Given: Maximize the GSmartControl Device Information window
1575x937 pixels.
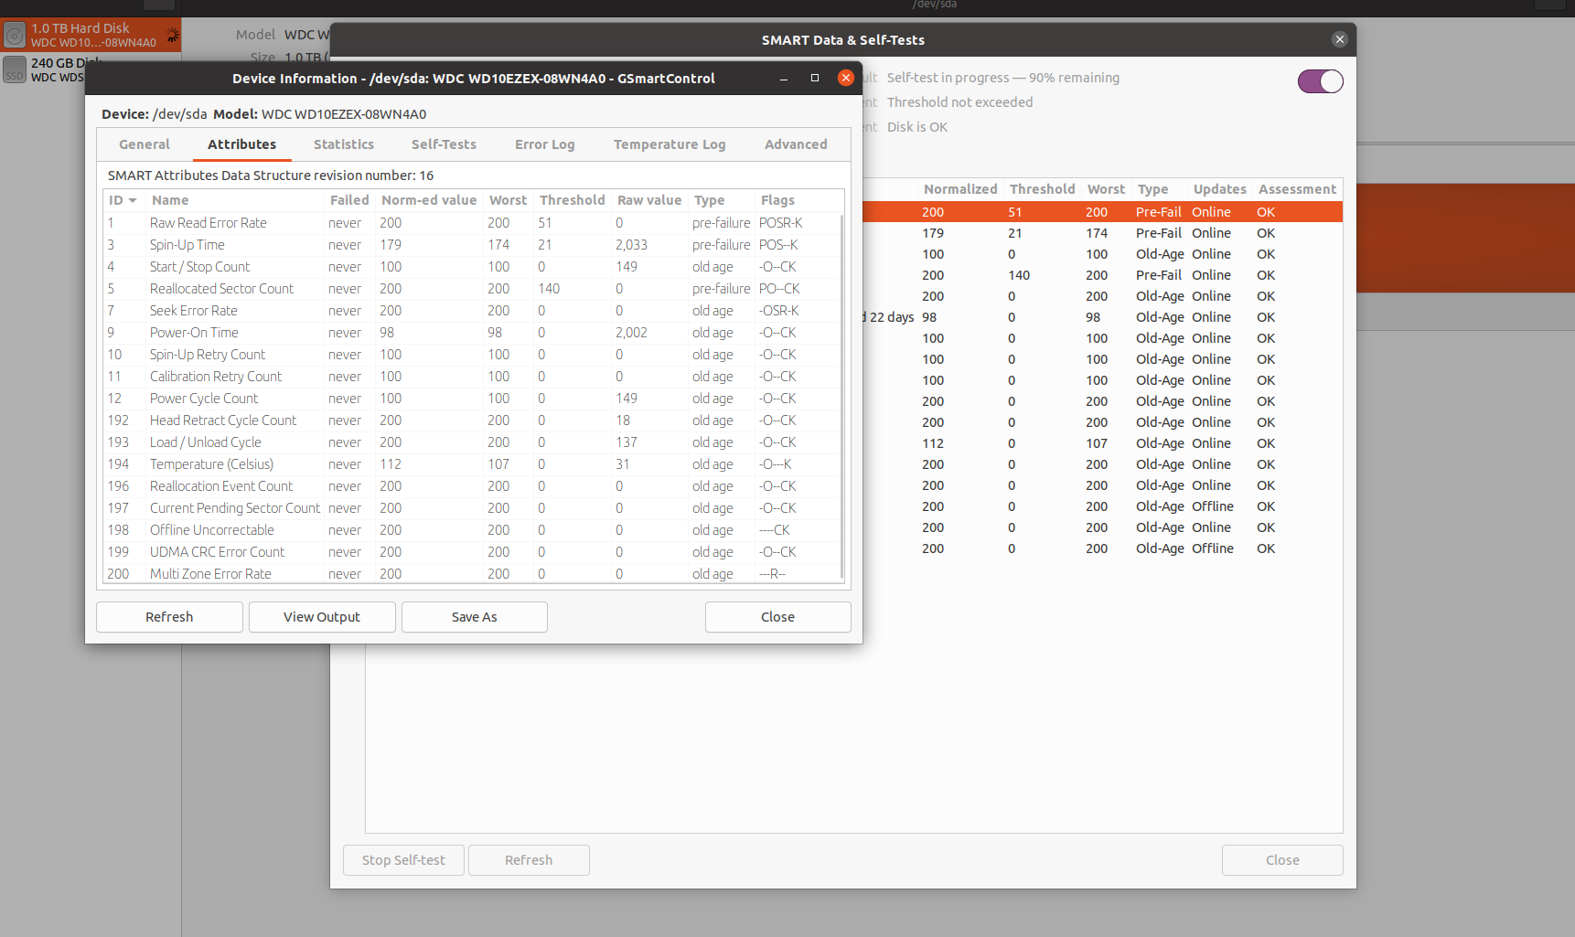Looking at the screenshot, I should (815, 79).
